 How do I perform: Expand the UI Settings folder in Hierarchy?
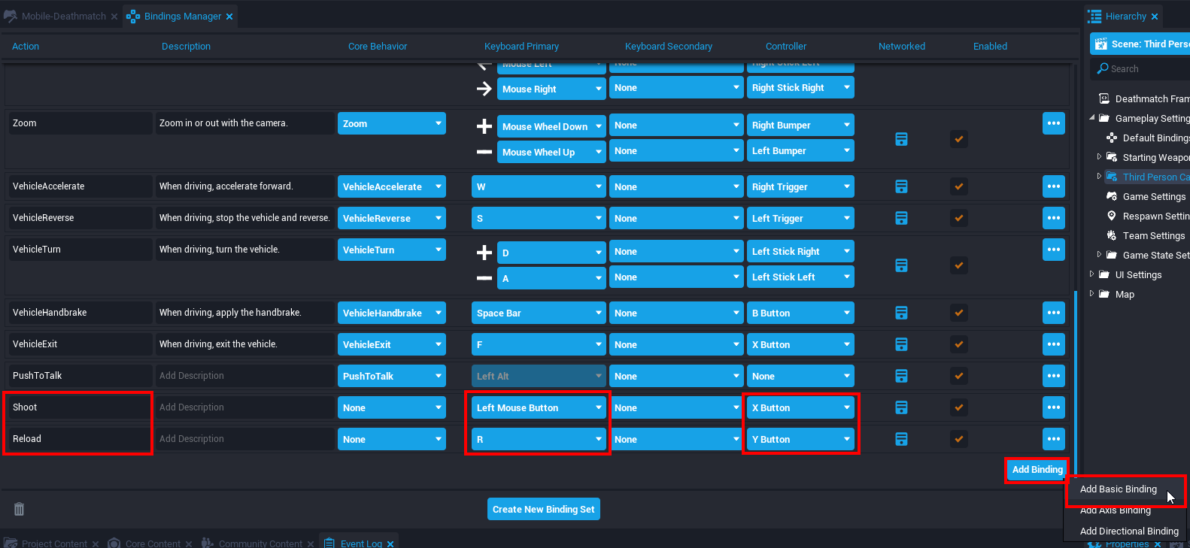click(x=1092, y=274)
